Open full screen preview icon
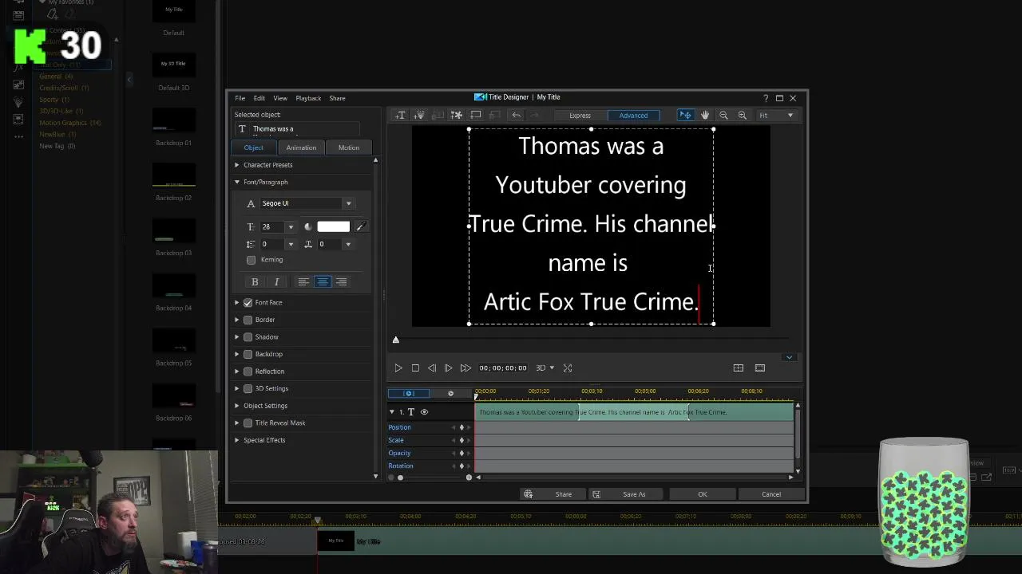 tap(568, 368)
